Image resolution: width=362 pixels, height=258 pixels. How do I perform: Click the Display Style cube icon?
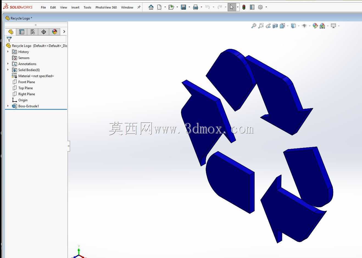point(293,26)
